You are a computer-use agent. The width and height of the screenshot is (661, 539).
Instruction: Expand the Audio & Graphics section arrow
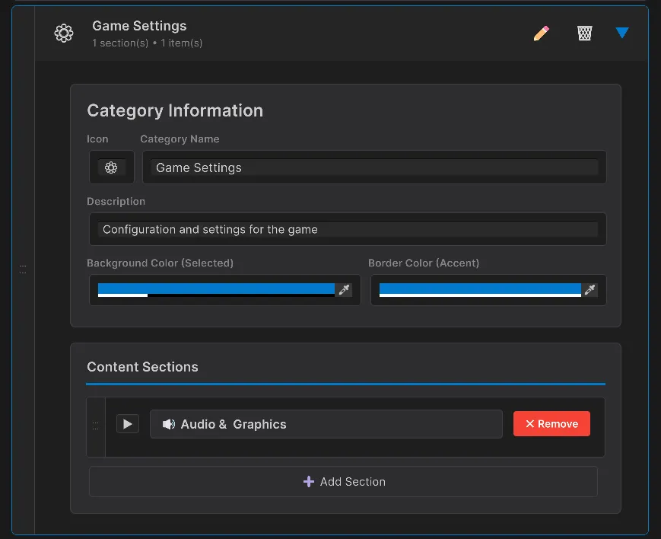point(128,423)
